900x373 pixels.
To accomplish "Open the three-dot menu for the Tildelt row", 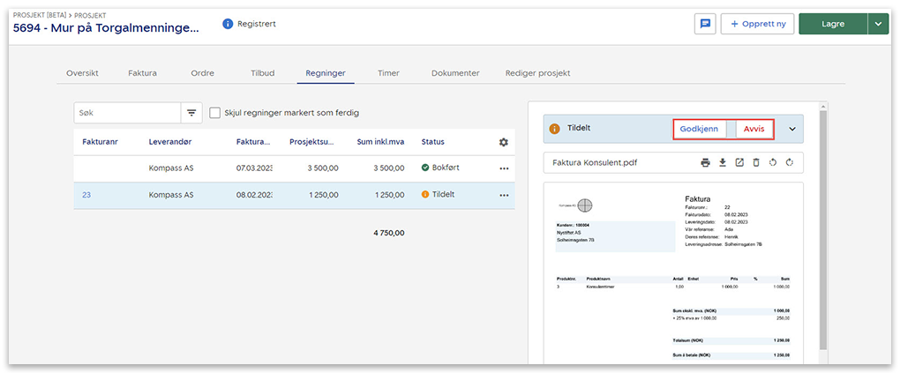I will (x=504, y=195).
